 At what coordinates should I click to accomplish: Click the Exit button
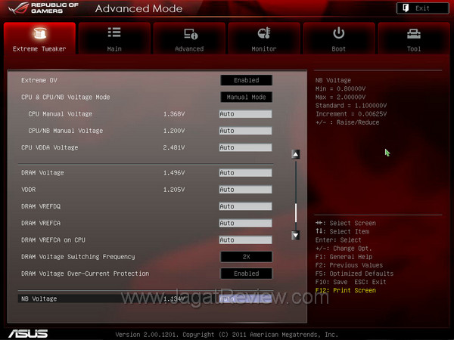pos(422,8)
